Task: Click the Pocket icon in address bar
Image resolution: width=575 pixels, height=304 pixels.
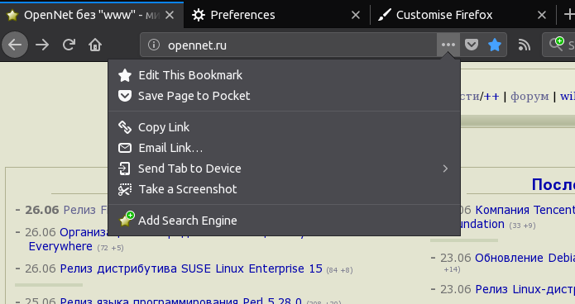Action: click(472, 45)
